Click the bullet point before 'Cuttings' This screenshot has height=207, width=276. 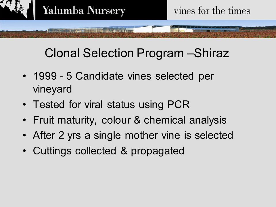point(24,151)
